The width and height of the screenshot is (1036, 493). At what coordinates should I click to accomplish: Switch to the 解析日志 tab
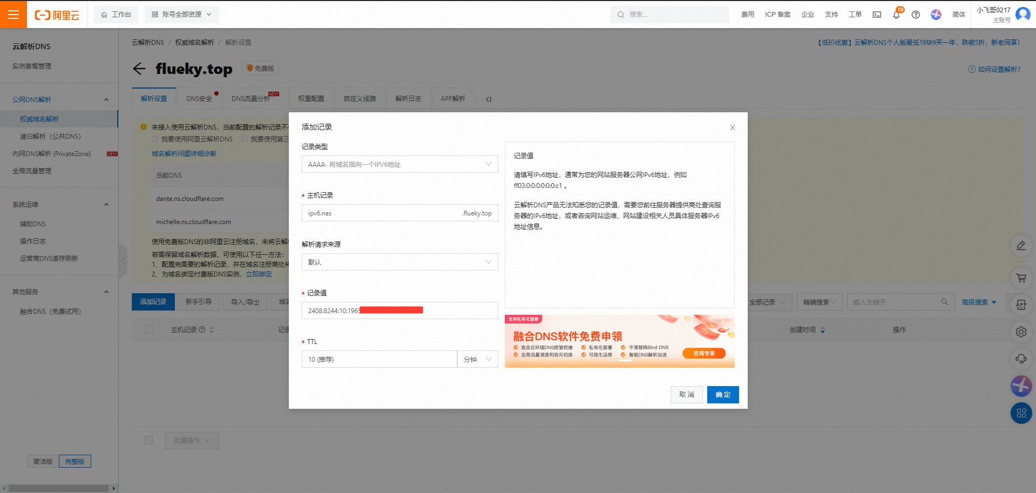coord(408,99)
